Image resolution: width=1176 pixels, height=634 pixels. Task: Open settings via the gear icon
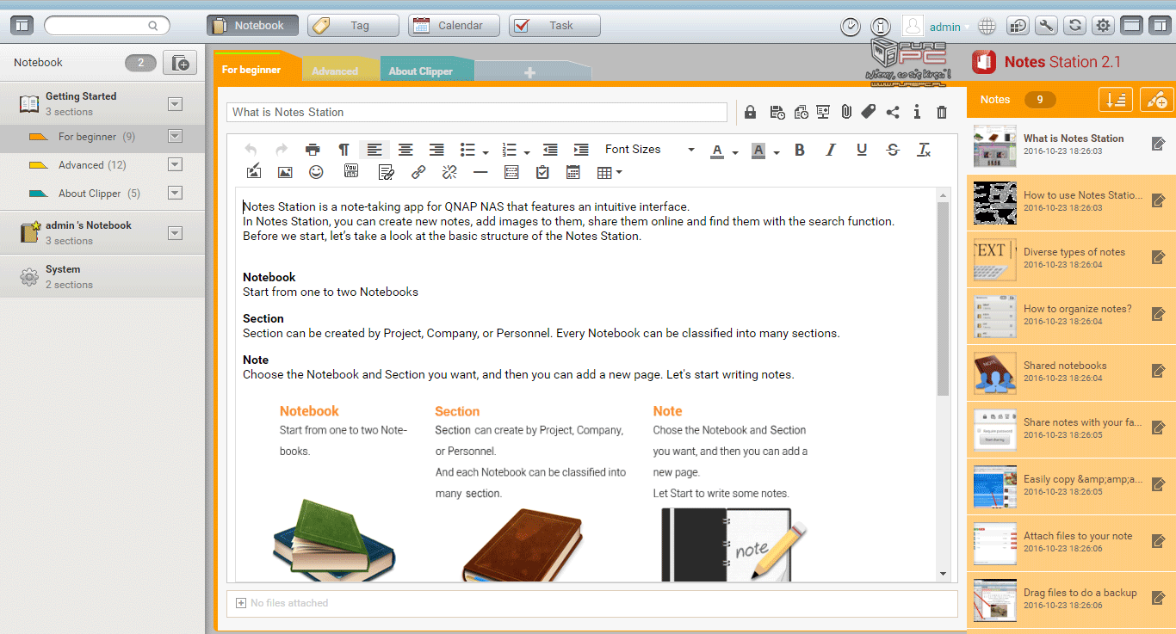coord(1103,26)
